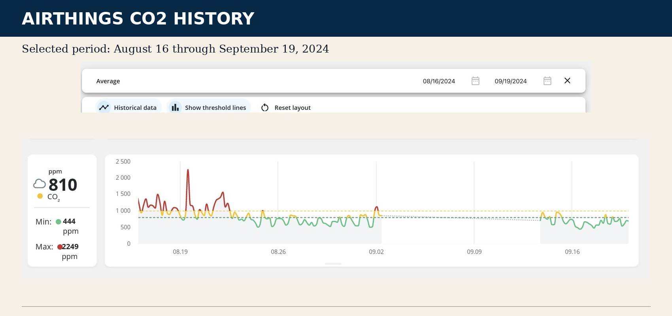Edit the 09/19/2024 end date field
This screenshot has width=672, height=316.
pos(511,81)
